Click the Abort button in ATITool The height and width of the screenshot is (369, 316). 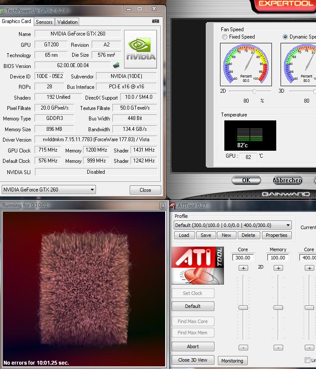pyautogui.click(x=193, y=346)
